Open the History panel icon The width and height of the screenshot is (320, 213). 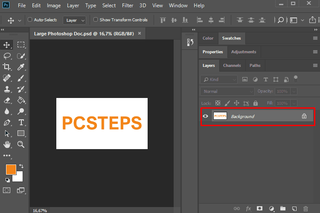click(190, 42)
